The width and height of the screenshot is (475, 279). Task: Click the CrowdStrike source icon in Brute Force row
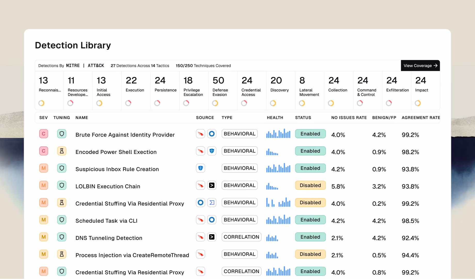coord(201,134)
